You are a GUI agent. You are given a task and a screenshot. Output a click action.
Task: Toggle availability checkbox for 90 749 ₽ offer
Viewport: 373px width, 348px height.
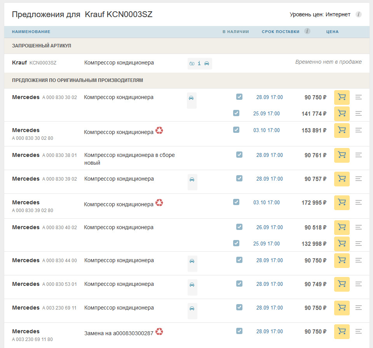pyautogui.click(x=239, y=284)
